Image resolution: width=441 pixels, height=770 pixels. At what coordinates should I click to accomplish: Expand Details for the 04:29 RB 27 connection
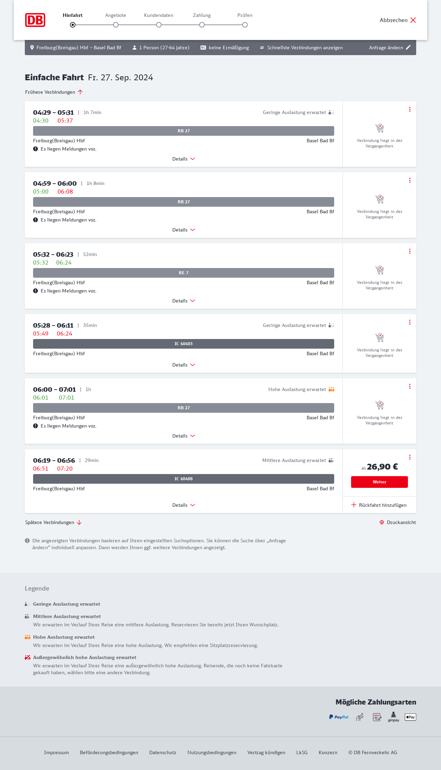(x=184, y=159)
